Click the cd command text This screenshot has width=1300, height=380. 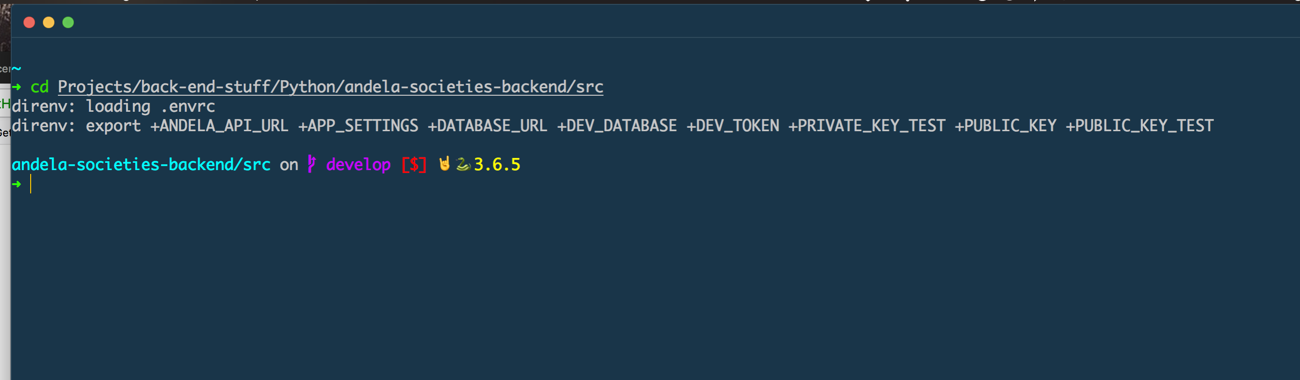click(x=40, y=87)
